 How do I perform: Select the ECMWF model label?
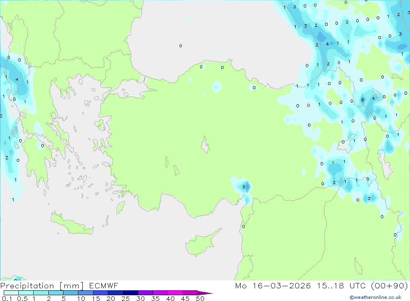pyautogui.click(x=104, y=285)
